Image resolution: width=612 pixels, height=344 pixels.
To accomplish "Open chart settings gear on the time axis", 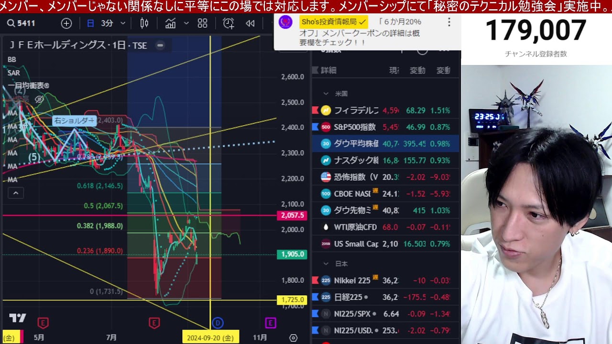I will [293, 338].
